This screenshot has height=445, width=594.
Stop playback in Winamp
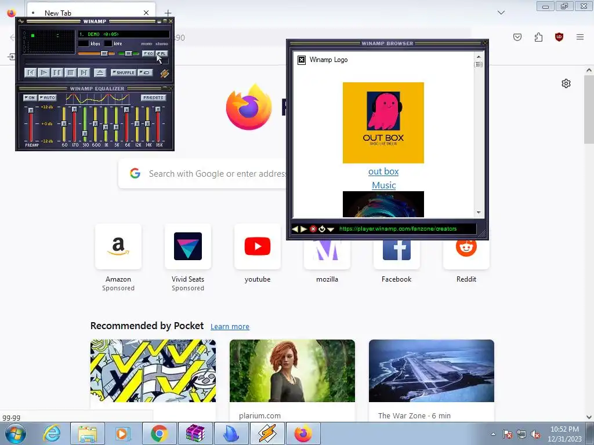[x=70, y=72]
